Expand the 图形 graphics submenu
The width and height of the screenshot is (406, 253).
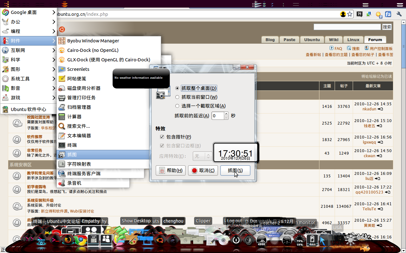[29, 69]
